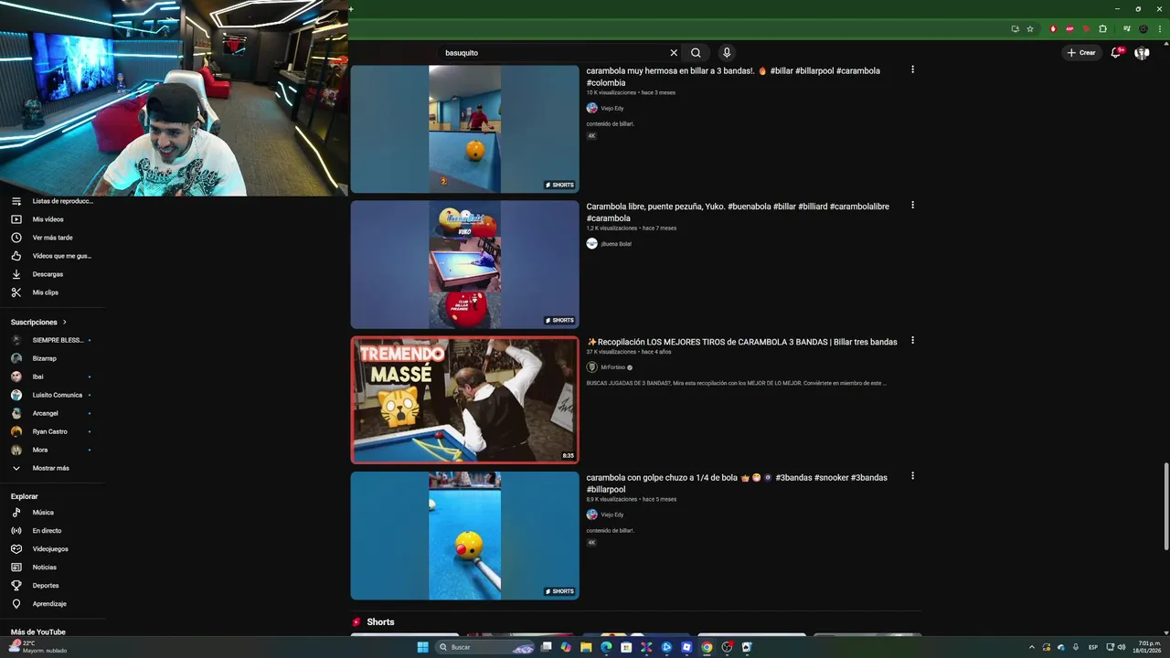This screenshot has height=658, width=1170.
Task: Open a new browser tab
Action: 351,9
